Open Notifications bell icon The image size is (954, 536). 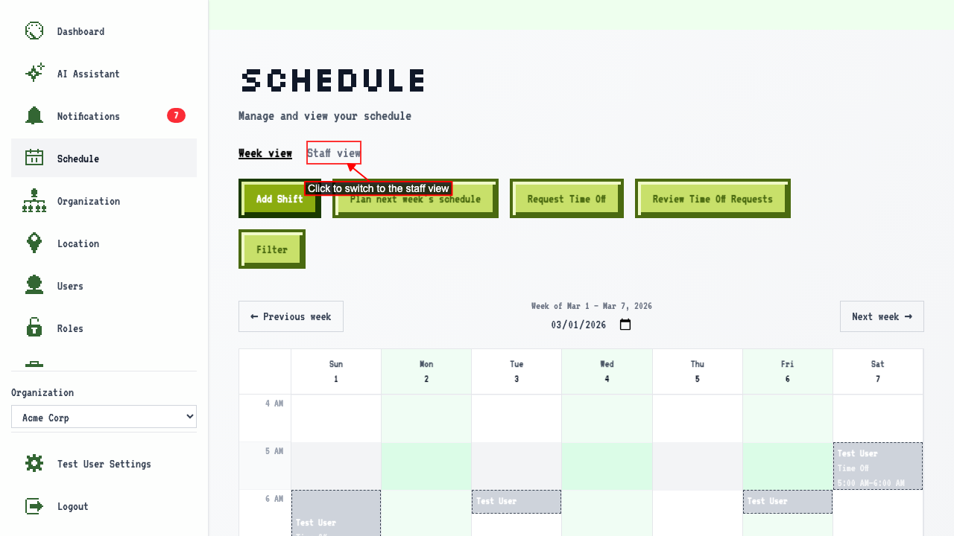click(34, 116)
